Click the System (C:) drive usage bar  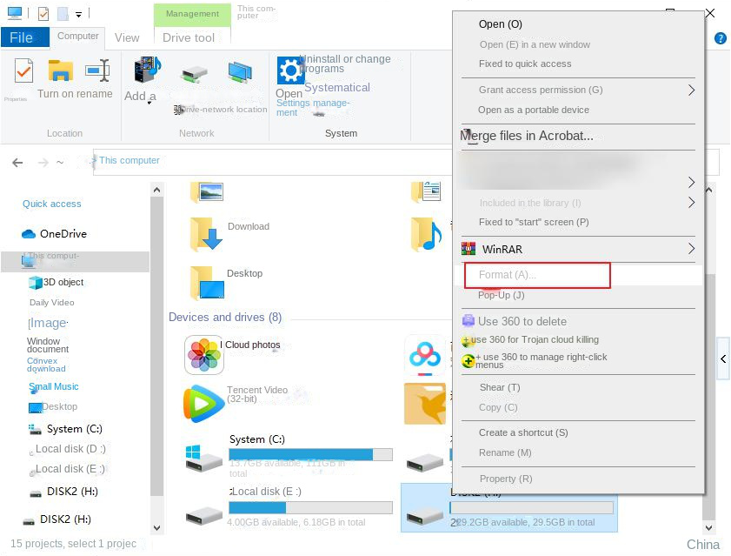(310, 455)
